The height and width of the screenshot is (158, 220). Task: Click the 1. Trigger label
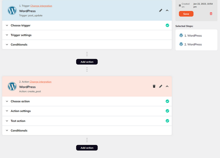coord(24,6)
